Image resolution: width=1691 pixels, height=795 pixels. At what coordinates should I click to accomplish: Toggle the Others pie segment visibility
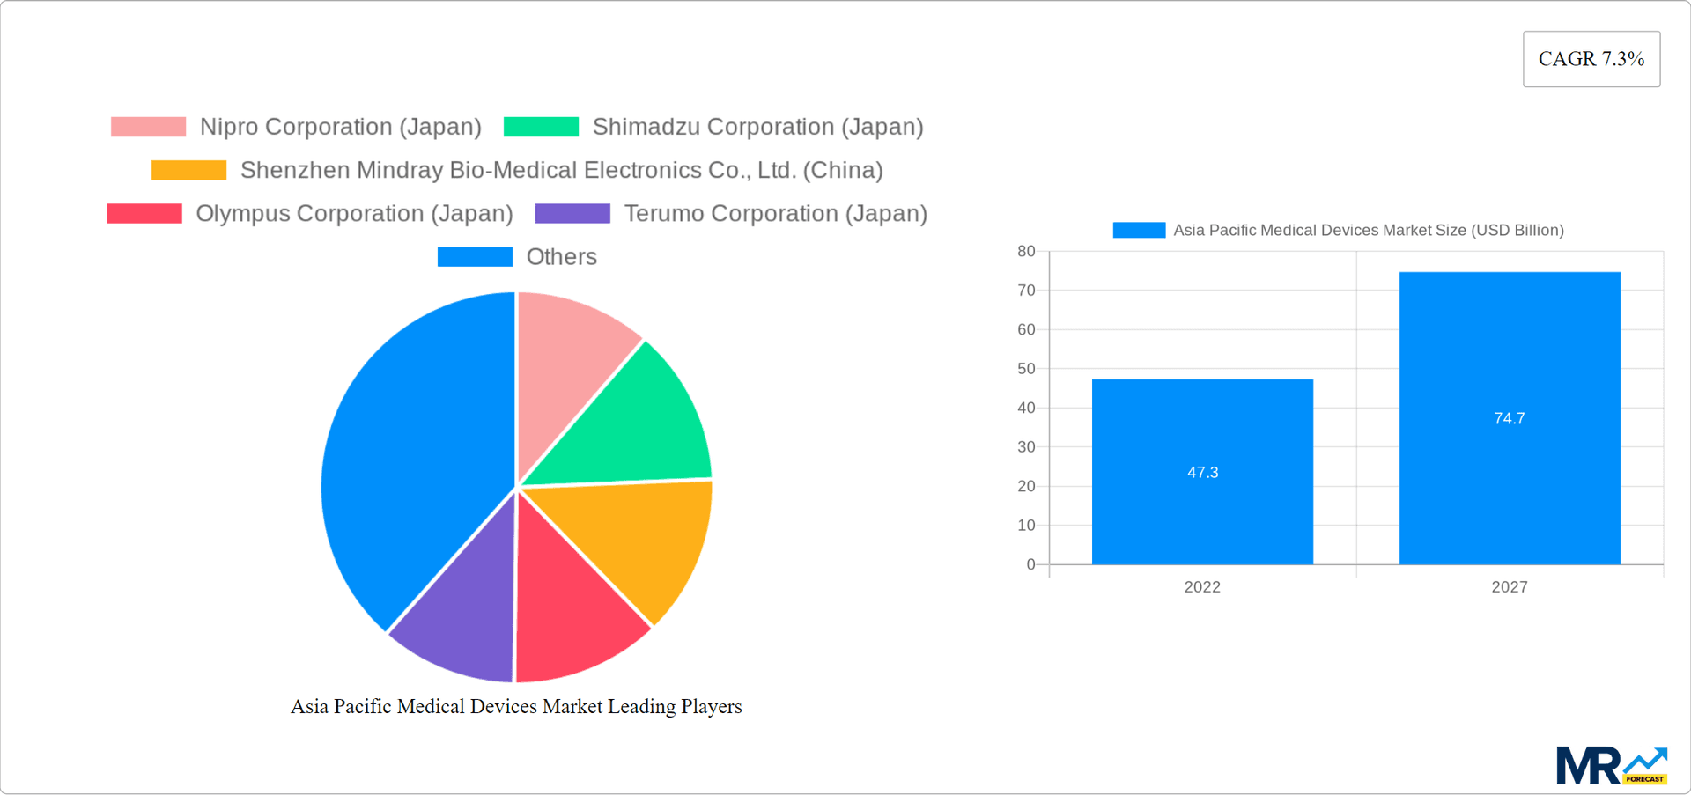click(476, 256)
